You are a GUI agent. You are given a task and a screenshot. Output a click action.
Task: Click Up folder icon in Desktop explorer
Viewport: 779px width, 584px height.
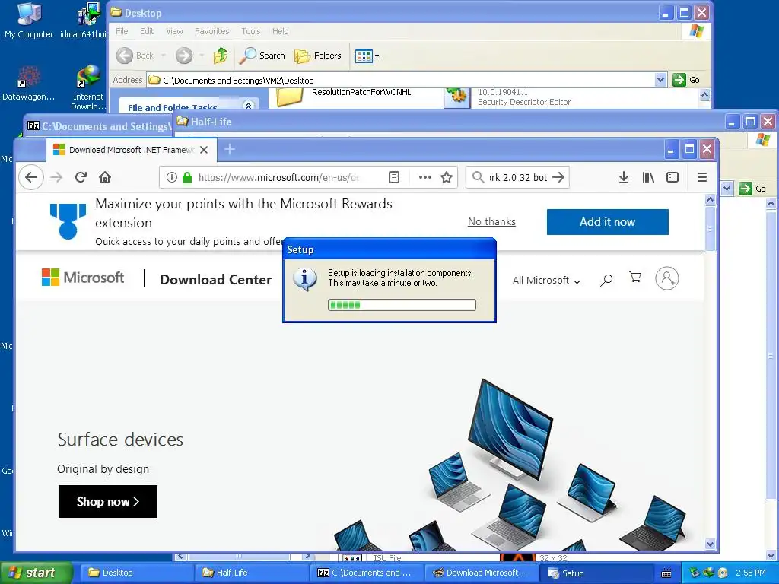coord(220,56)
